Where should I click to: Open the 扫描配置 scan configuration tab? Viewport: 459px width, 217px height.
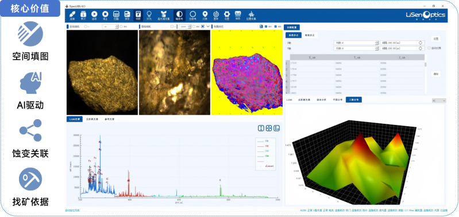click(292, 27)
